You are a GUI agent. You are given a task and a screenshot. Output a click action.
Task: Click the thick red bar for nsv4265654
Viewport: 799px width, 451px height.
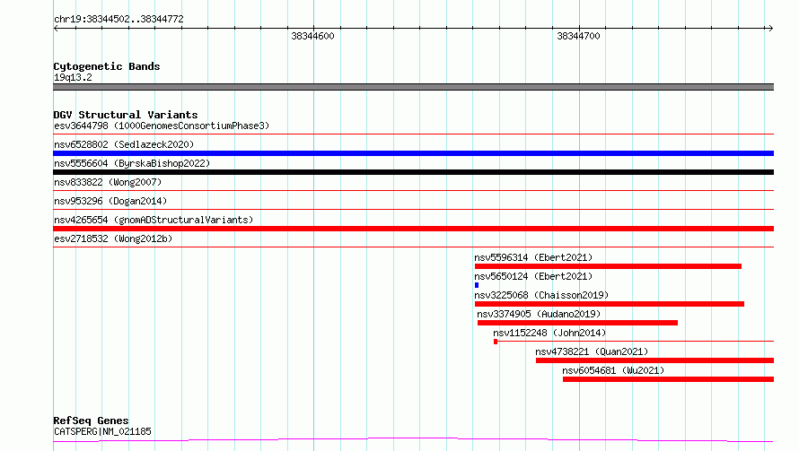pyautogui.click(x=413, y=229)
